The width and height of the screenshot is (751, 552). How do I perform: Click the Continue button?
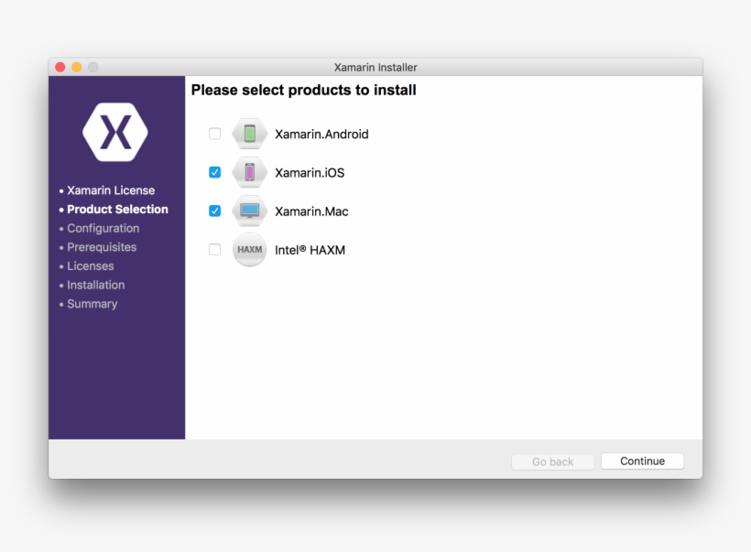point(642,461)
